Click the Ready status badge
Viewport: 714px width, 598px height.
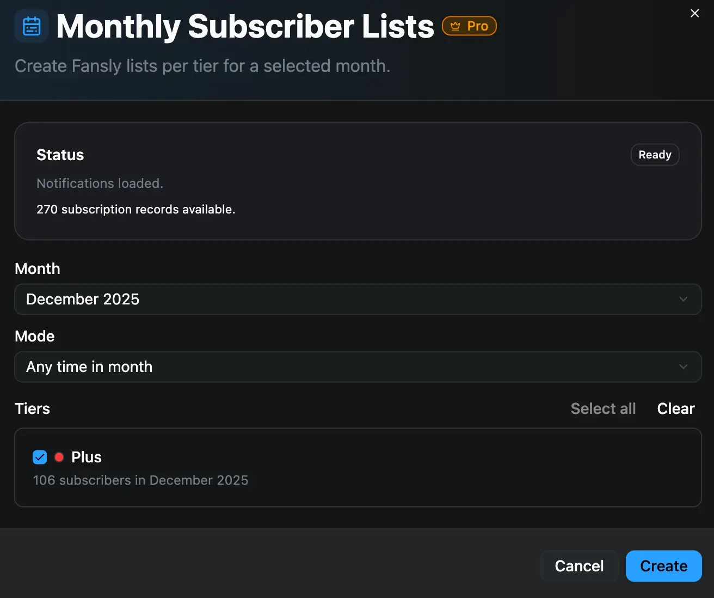pyautogui.click(x=655, y=155)
